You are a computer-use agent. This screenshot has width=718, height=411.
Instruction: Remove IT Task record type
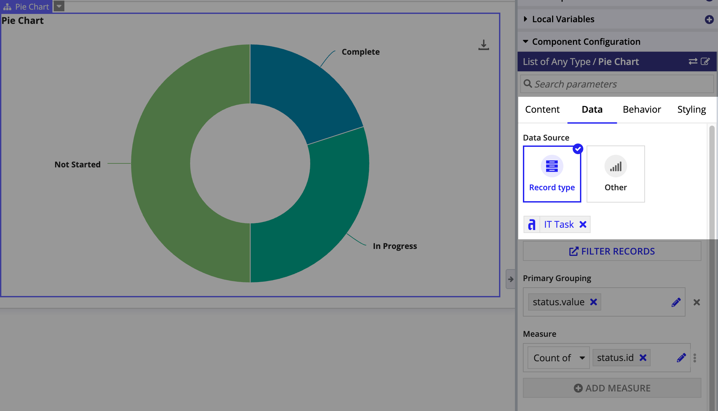click(x=583, y=225)
